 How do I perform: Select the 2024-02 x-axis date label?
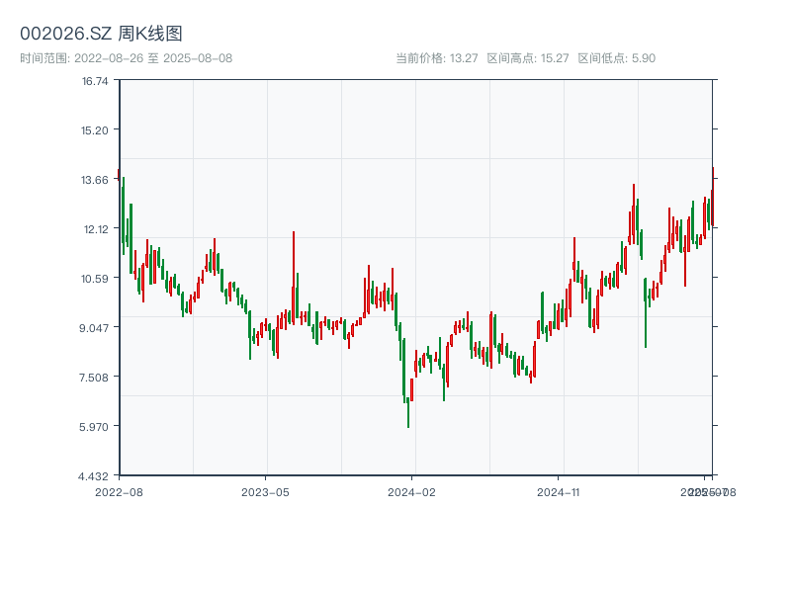click(x=412, y=491)
